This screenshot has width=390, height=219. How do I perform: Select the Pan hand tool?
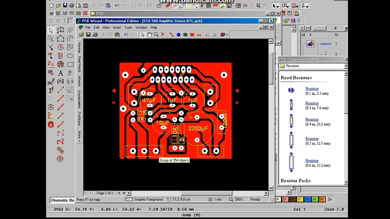pyautogui.click(x=149, y=35)
